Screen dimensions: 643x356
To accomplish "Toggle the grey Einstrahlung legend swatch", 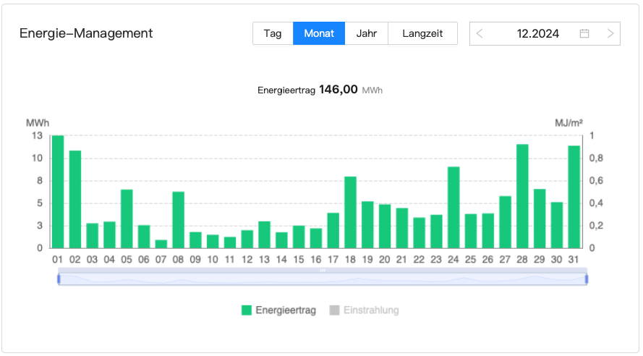I will (334, 310).
